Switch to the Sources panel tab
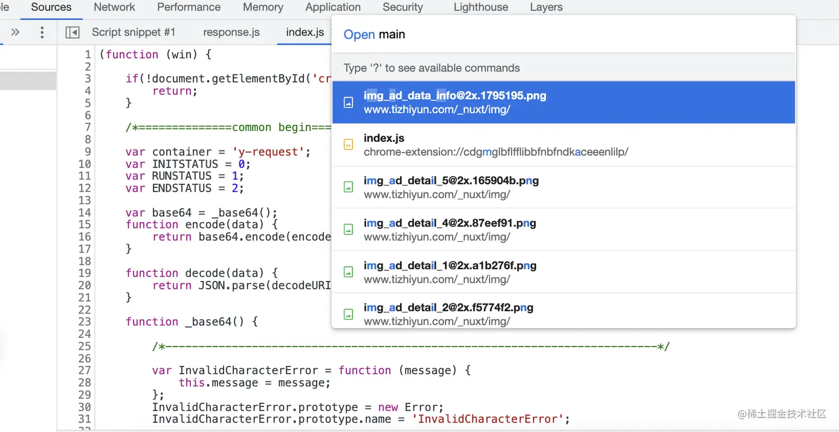This screenshot has height=432, width=839. point(51,7)
